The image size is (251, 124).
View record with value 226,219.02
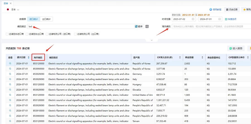pos(10,116)
